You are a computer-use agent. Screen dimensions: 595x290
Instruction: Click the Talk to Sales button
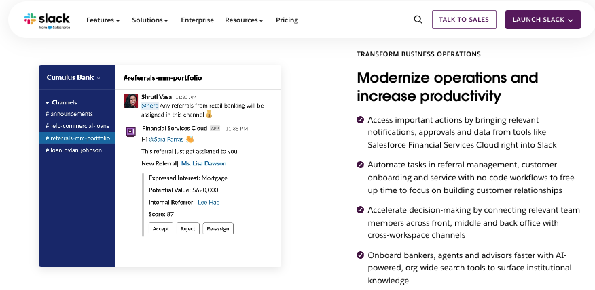coord(464,20)
